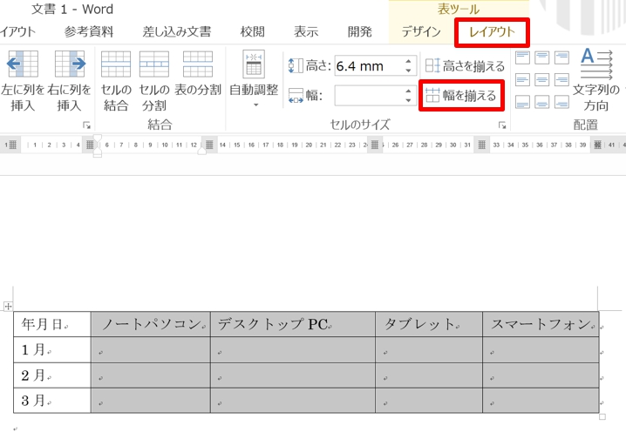Align cell text top right

click(x=561, y=57)
